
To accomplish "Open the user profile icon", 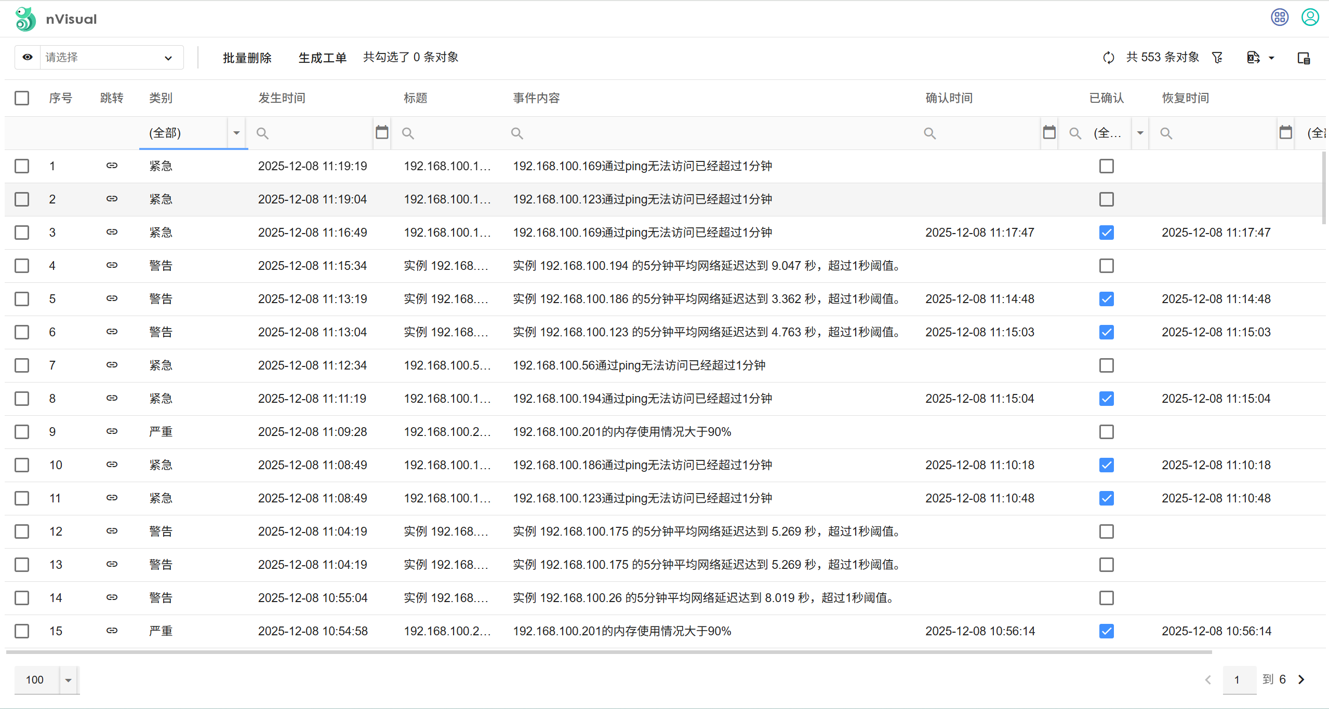I will click(1310, 17).
